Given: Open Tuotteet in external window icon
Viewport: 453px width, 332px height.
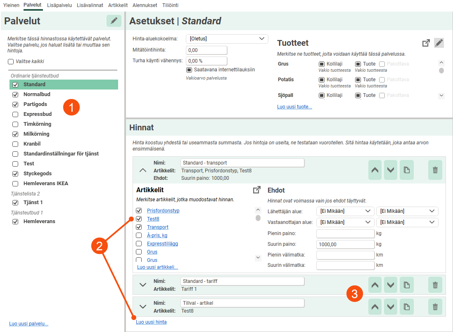Looking at the screenshot, I should click(x=426, y=43).
